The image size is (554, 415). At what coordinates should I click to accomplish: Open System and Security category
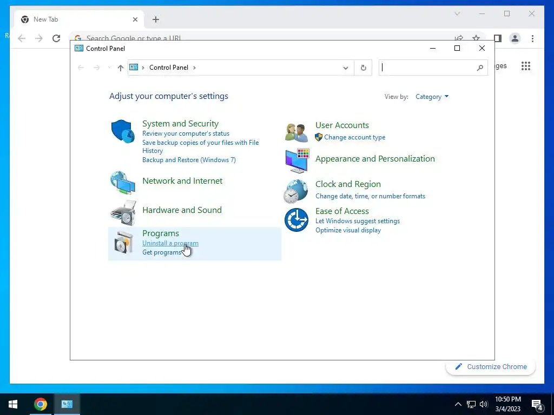180,124
